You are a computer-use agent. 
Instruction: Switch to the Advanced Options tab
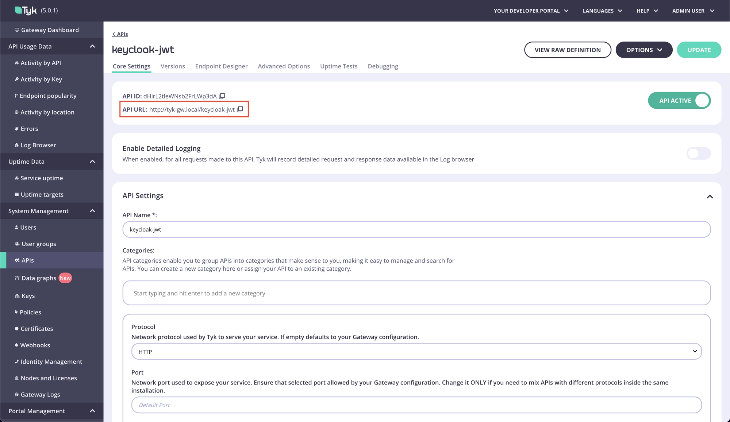point(284,66)
